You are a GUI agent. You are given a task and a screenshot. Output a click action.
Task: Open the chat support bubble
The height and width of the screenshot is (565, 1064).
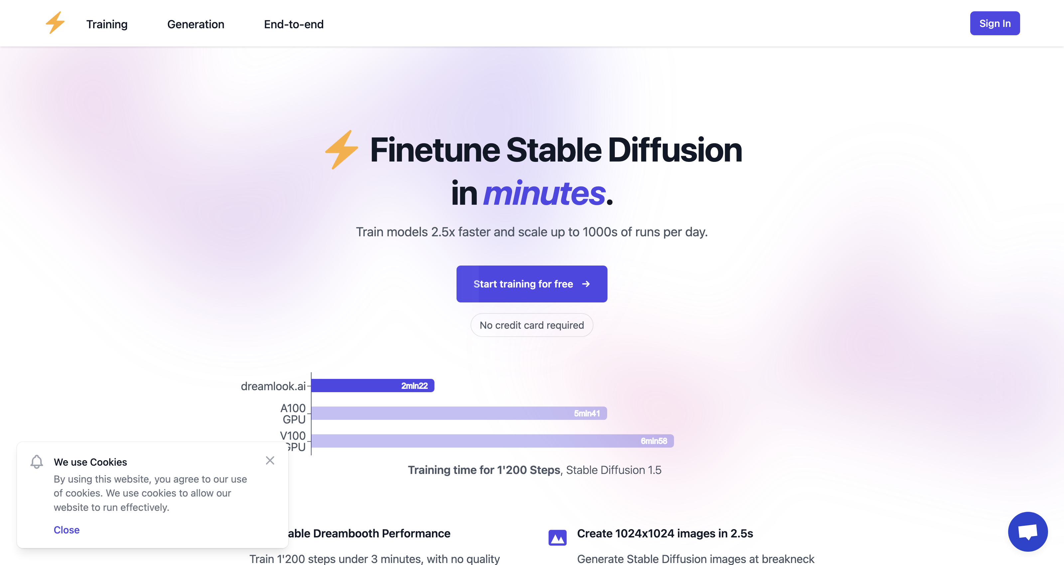click(x=1028, y=531)
